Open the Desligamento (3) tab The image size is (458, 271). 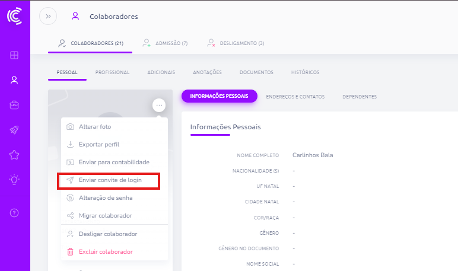point(236,43)
